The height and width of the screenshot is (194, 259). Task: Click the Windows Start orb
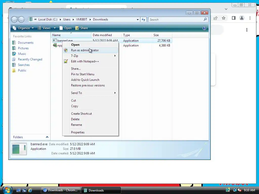[7, 190]
